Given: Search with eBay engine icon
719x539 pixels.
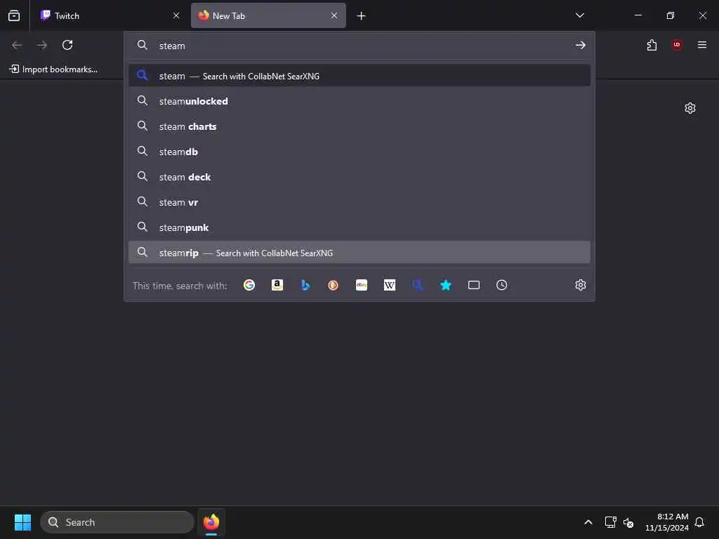Looking at the screenshot, I should click(x=362, y=285).
